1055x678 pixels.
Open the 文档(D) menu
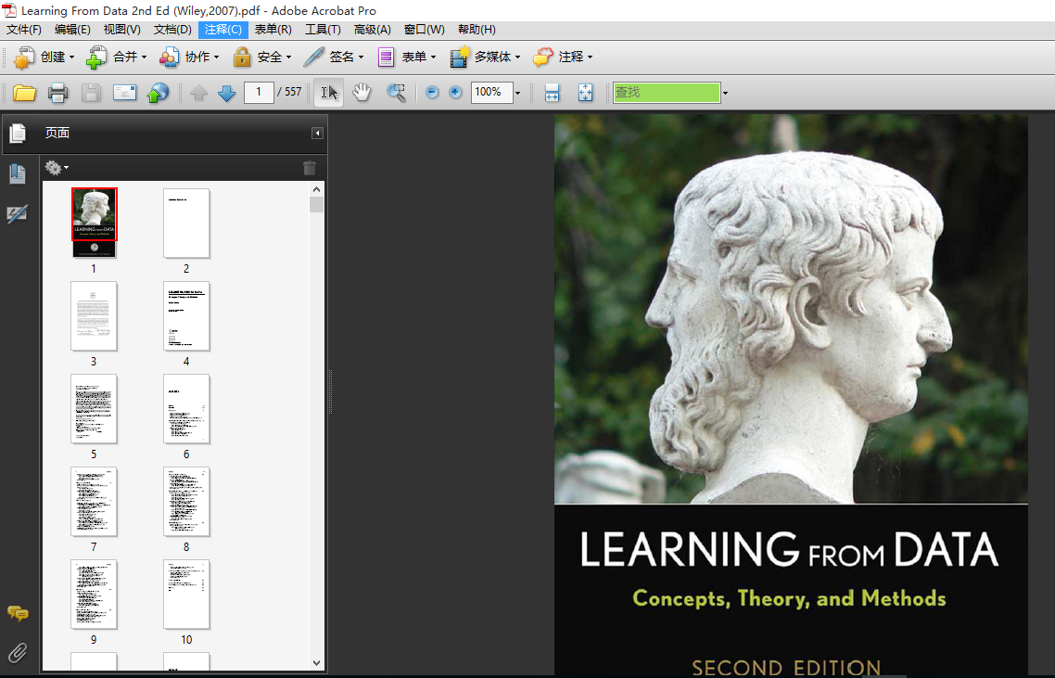click(x=172, y=30)
